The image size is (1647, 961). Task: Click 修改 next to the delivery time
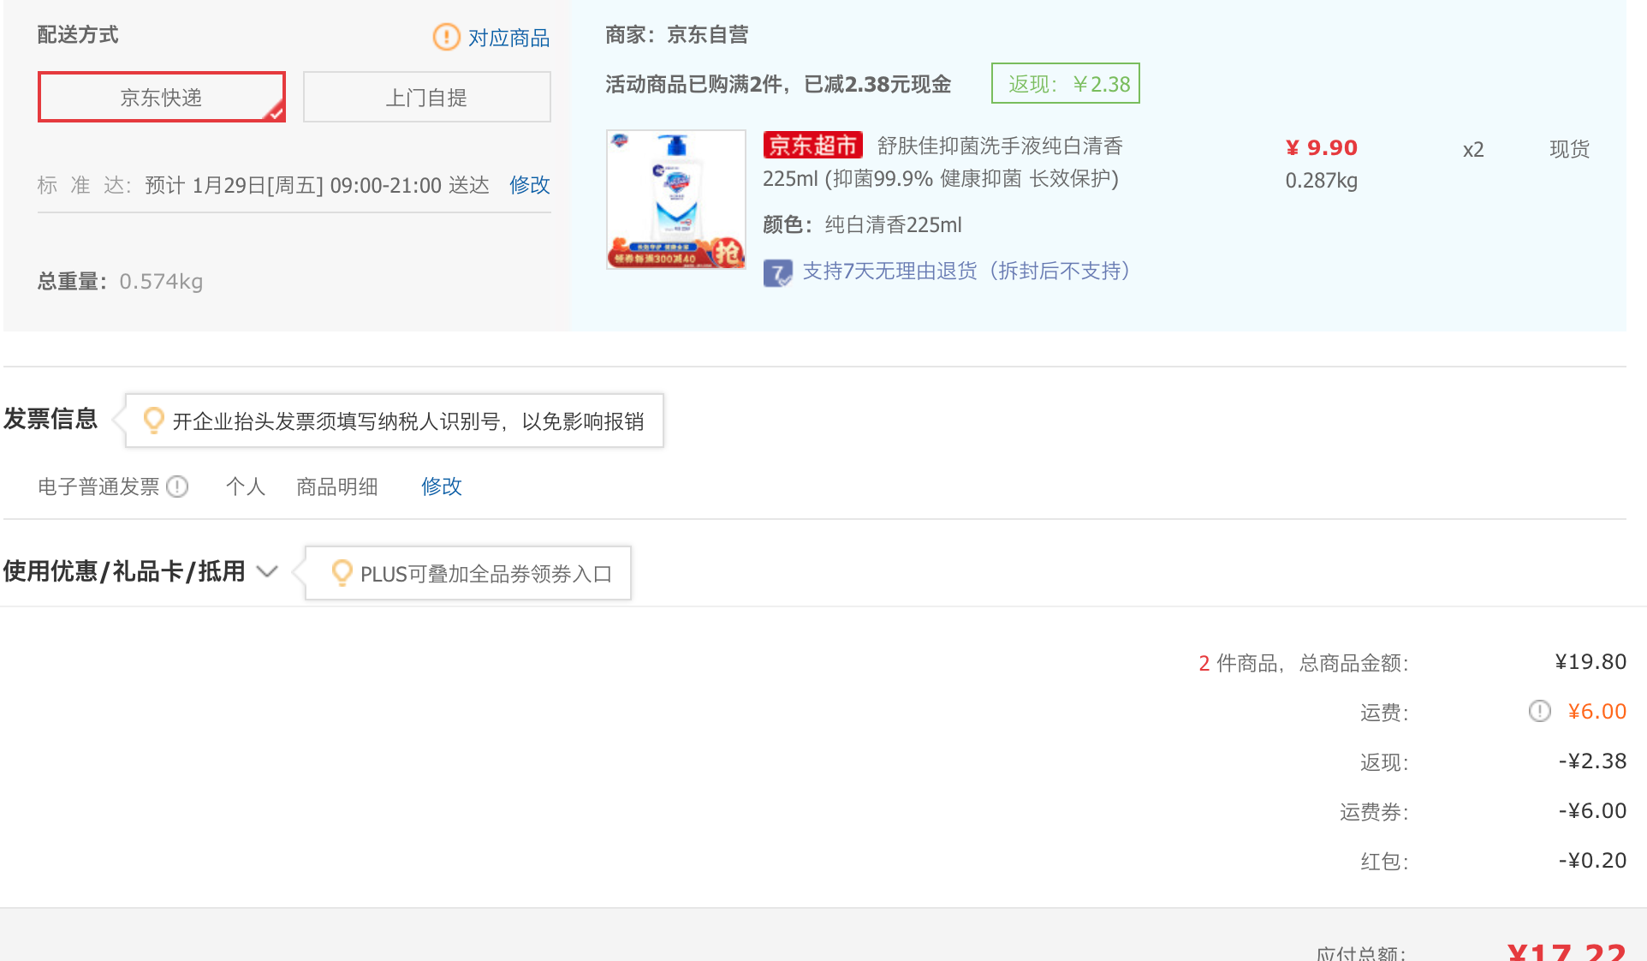(530, 185)
